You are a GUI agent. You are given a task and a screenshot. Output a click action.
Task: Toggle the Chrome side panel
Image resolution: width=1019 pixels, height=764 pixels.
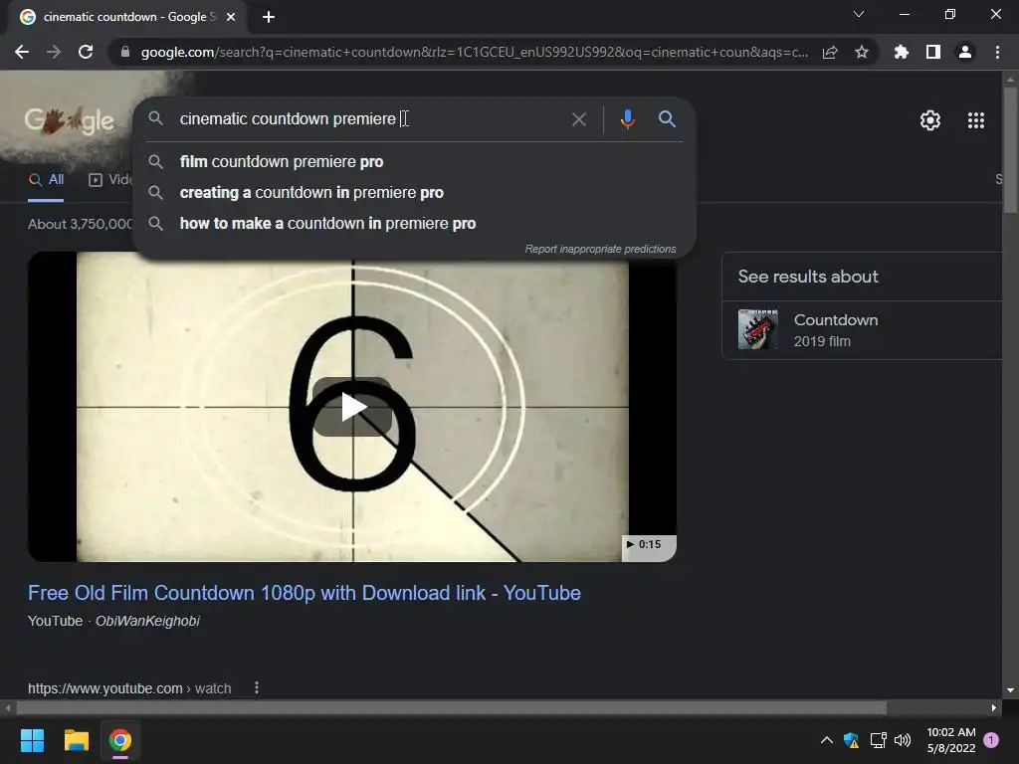[x=933, y=52]
